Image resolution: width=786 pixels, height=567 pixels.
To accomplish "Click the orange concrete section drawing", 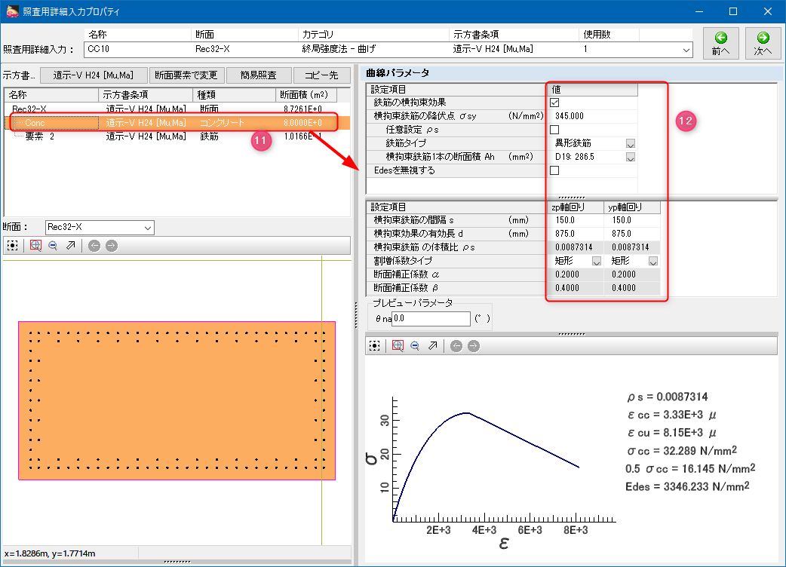I will tap(177, 400).
